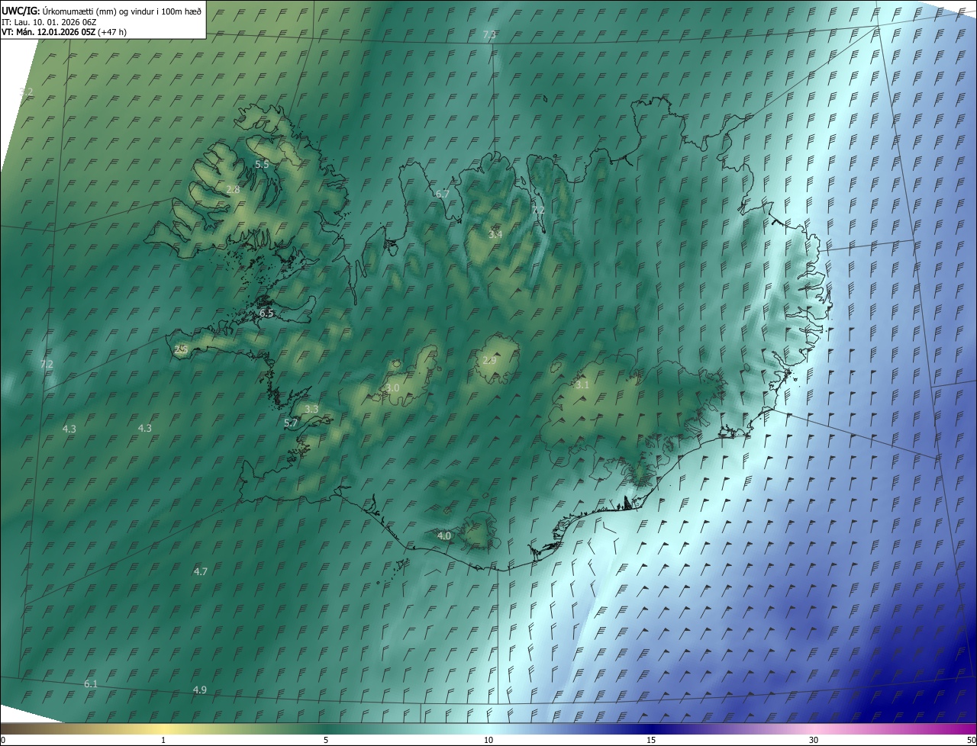Image resolution: width=977 pixels, height=746 pixels.
Task: Click the 4.9 value label on the map
Action: tap(199, 690)
